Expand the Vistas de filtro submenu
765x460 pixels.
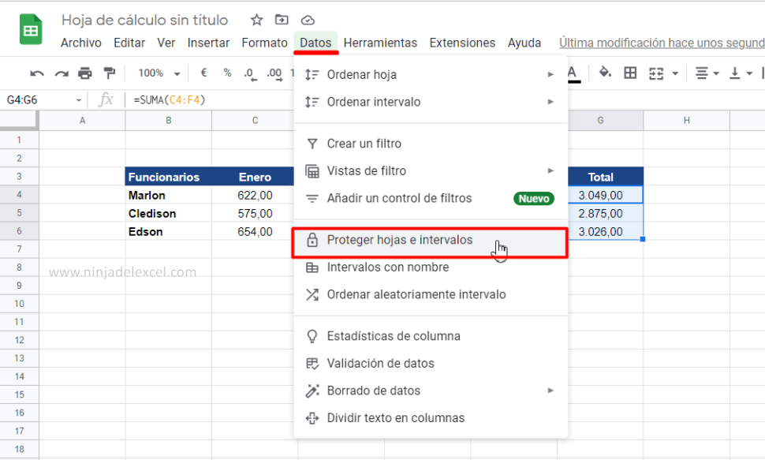coord(550,171)
